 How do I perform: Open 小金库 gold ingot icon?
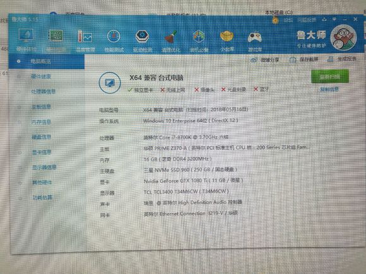pos(227,40)
